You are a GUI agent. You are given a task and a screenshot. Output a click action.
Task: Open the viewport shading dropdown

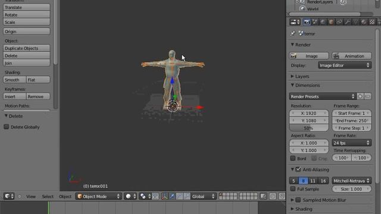pyautogui.click(x=130, y=196)
